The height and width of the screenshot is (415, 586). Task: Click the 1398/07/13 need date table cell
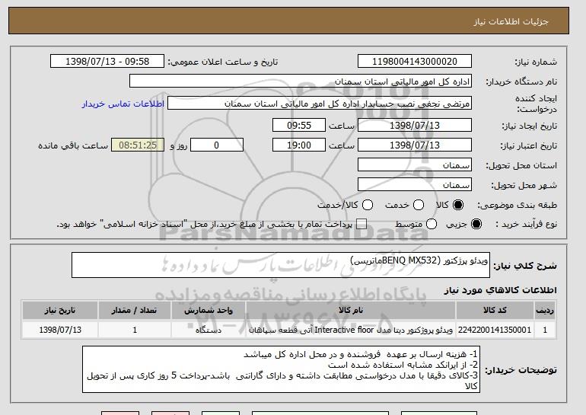[x=60, y=330]
